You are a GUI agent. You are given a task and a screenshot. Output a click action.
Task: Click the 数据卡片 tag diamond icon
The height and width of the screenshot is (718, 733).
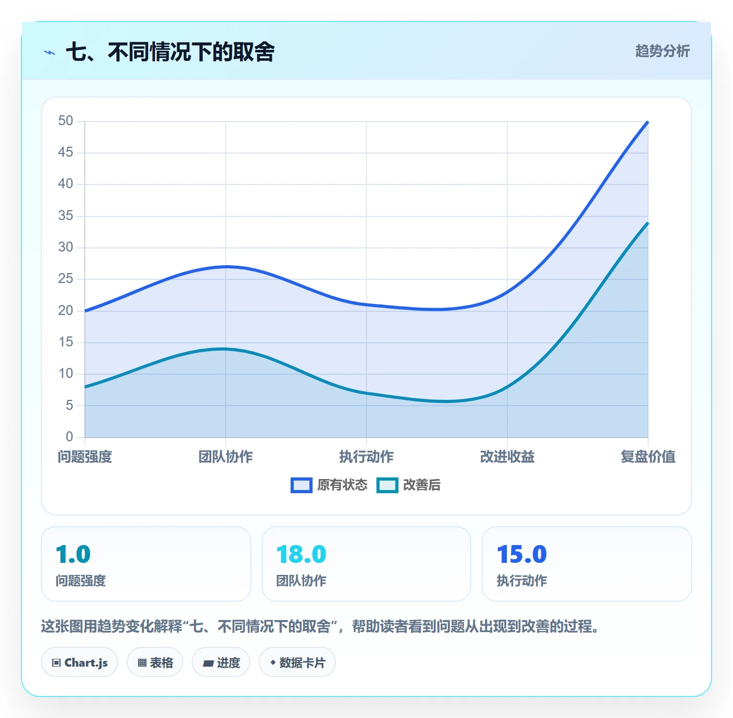tap(273, 663)
